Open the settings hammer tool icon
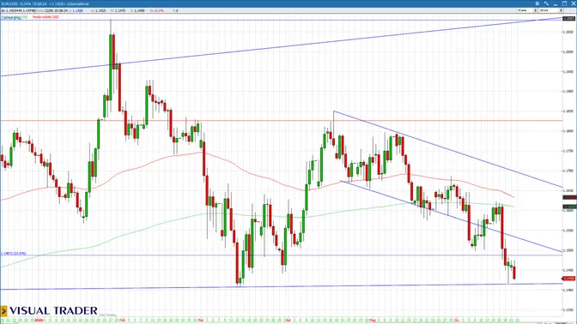 (x=546, y=3)
